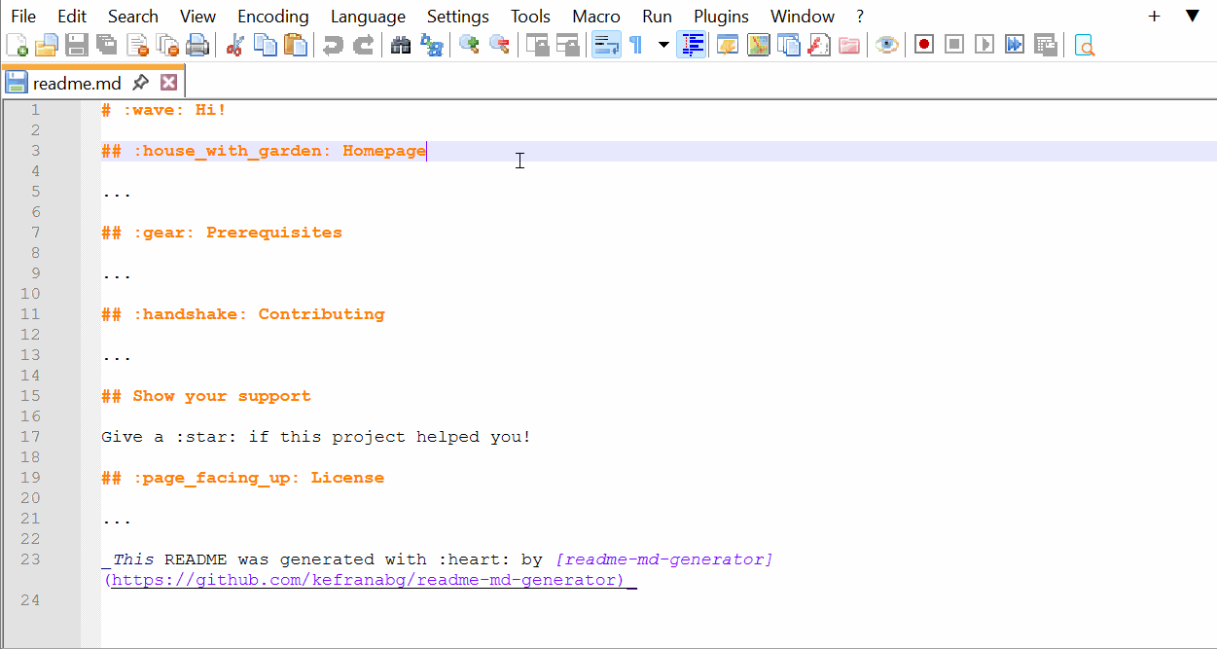Zoom out with the magnifier minus icon

click(x=499, y=44)
